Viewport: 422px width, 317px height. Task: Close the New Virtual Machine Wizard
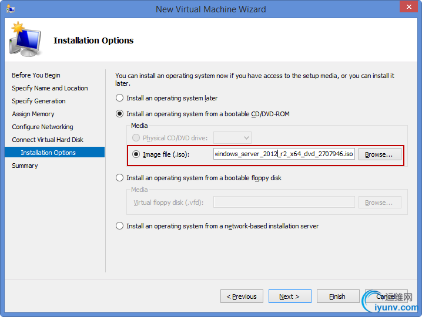[408, 7]
